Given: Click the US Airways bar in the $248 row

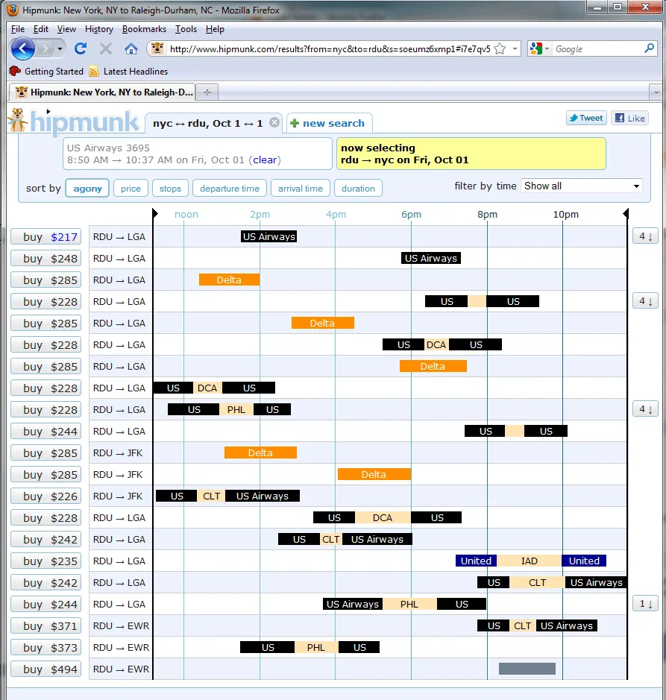Looking at the screenshot, I should (430, 258).
